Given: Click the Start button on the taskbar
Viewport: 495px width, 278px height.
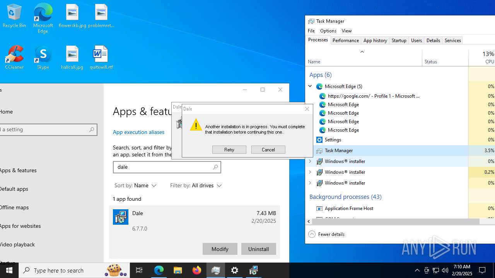Looking at the screenshot, I should (9, 270).
